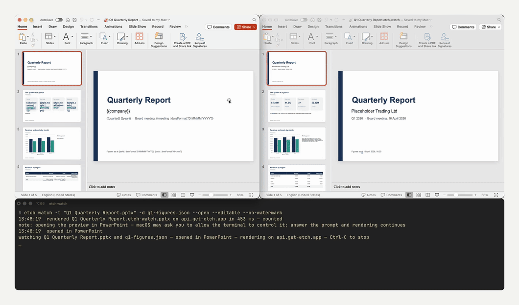This screenshot has height=305, width=519.
Task: Switch to Normal view in left window status bar
Action: 164,195
